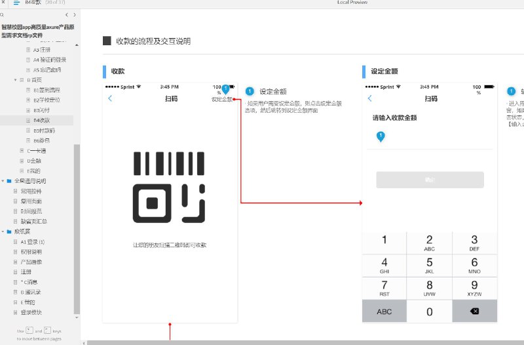
Task: Tap the backspace delete key on keypad
Action: (x=474, y=311)
